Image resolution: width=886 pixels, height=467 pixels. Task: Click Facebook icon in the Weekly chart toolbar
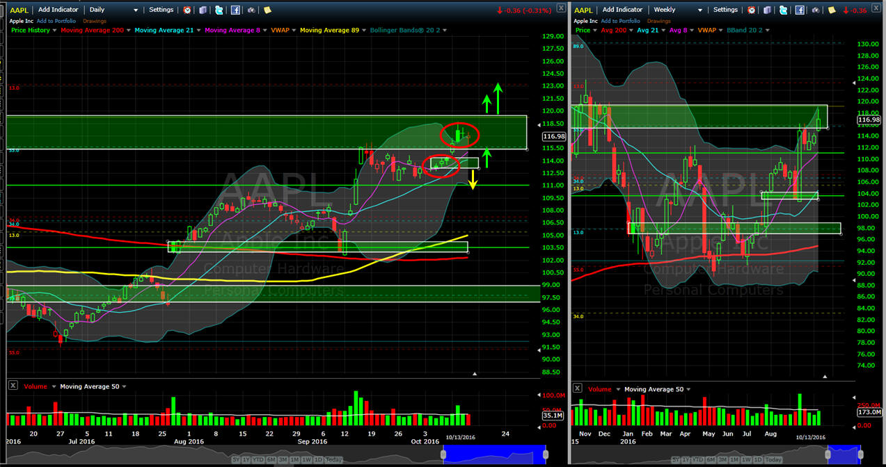click(800, 10)
